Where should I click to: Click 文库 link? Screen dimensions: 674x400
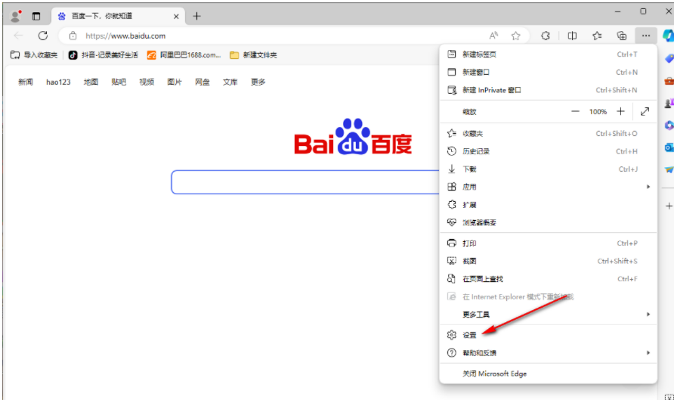[230, 82]
